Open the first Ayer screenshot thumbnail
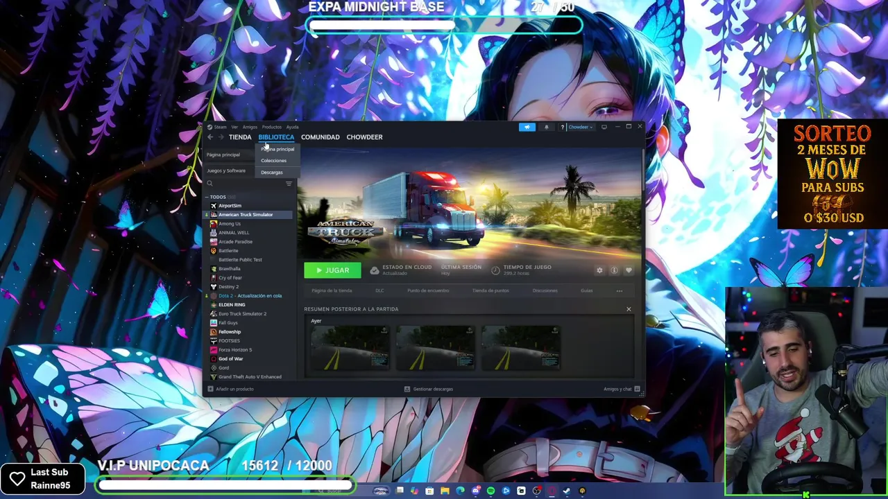Screen dimensions: 888x499 (x=350, y=349)
